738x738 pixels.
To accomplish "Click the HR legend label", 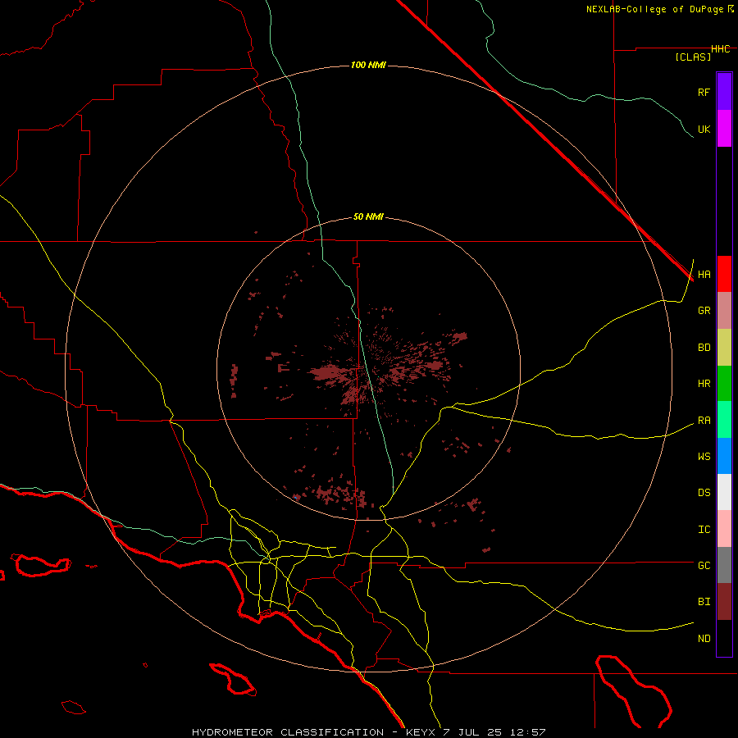I will click(704, 384).
